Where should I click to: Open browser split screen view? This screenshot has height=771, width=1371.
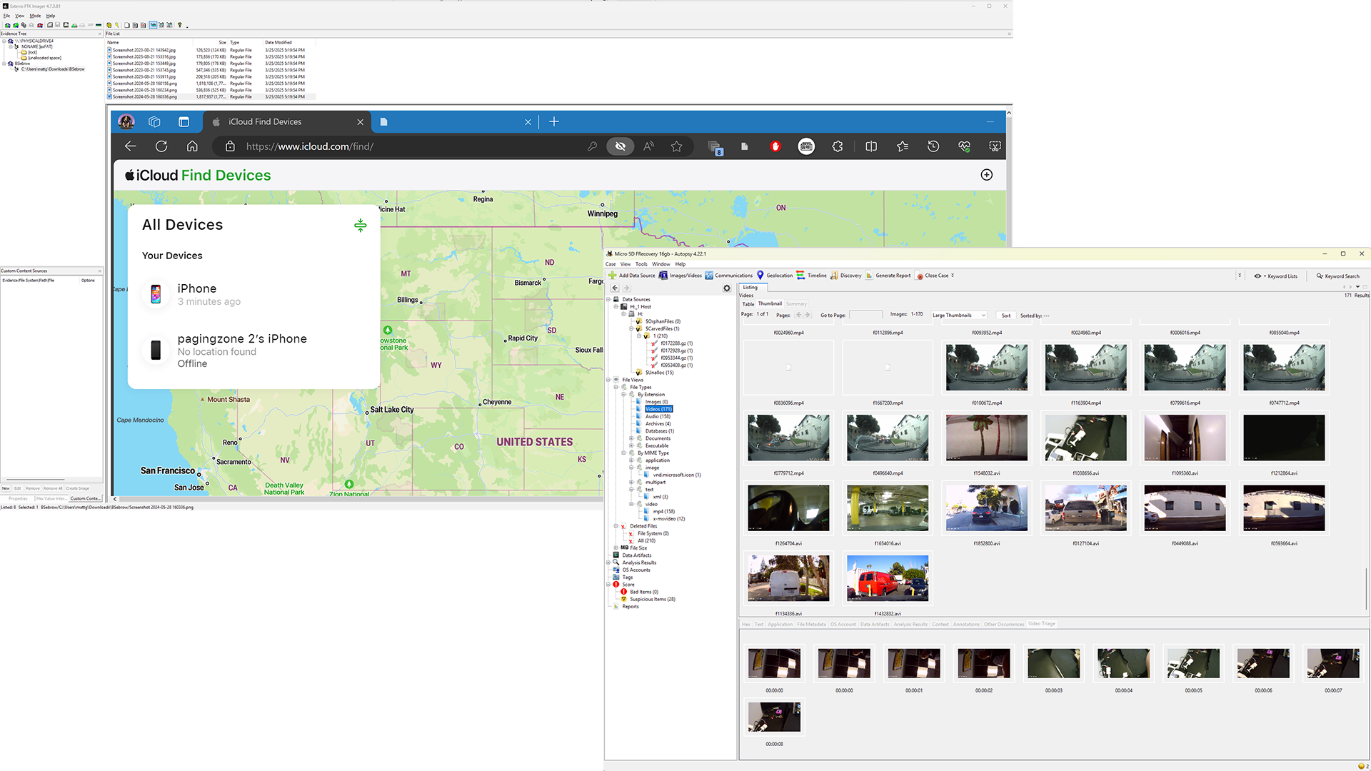click(x=871, y=146)
